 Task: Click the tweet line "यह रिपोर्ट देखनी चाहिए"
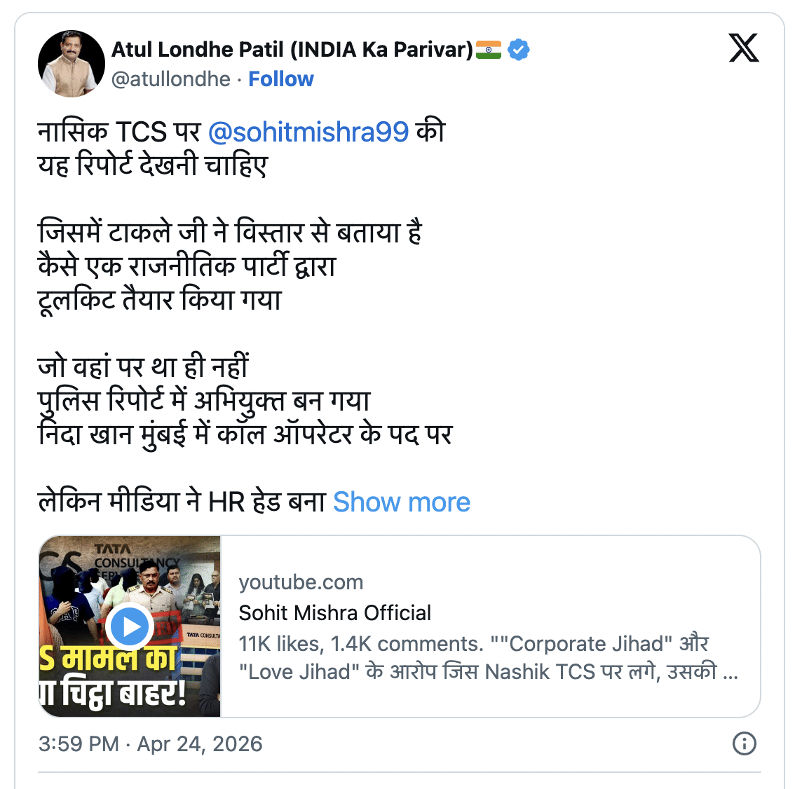click(153, 165)
